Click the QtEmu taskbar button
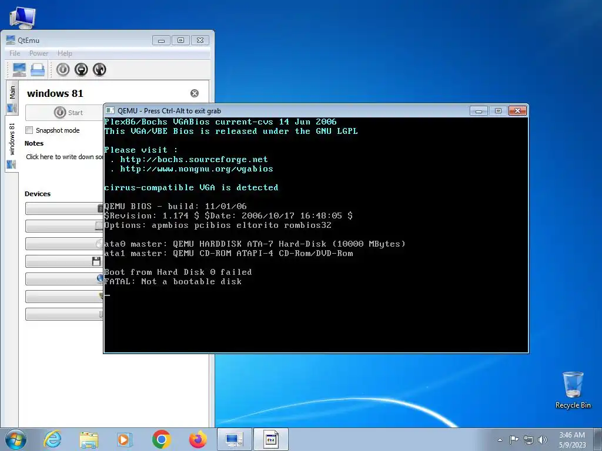The width and height of the screenshot is (602, 451). (x=234, y=439)
